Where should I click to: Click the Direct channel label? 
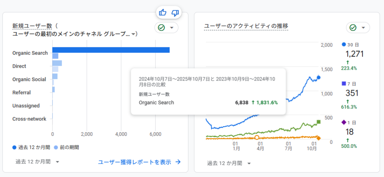[x=19, y=66]
